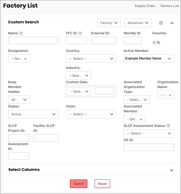181x194 pixels.
Task: Click the Name text input field
Action: [33, 40]
